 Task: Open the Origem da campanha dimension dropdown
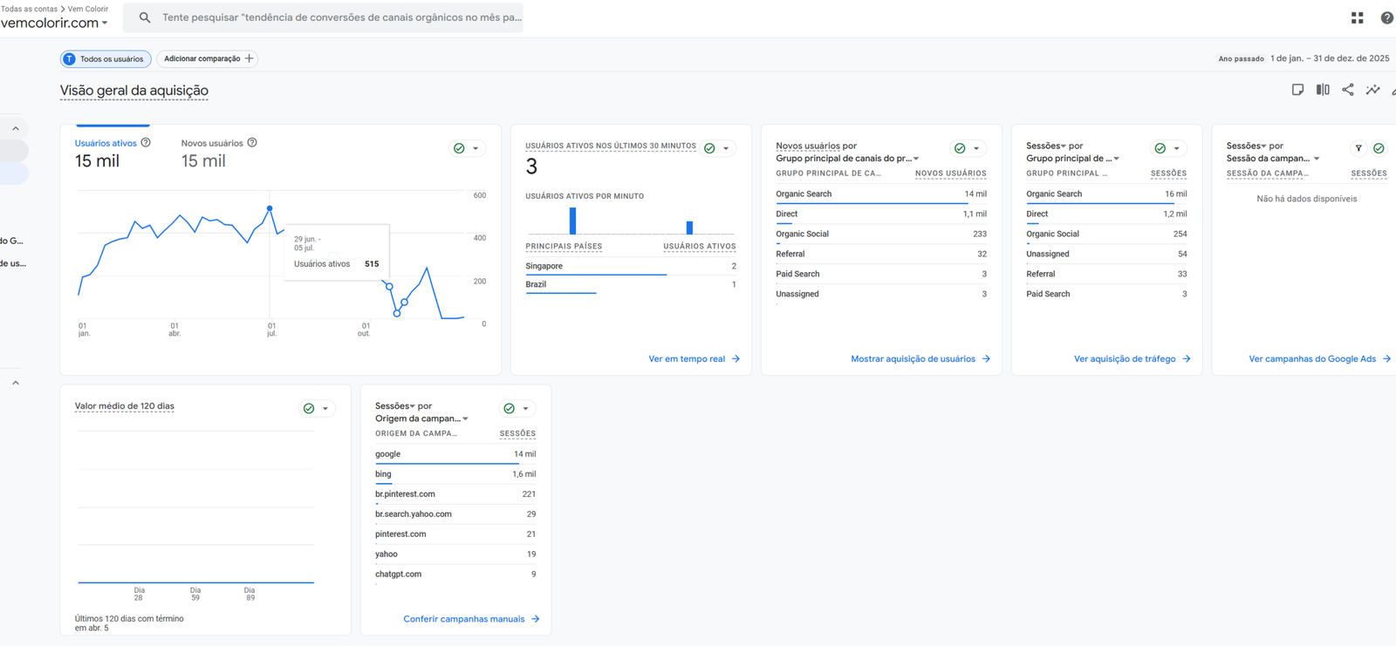[465, 419]
